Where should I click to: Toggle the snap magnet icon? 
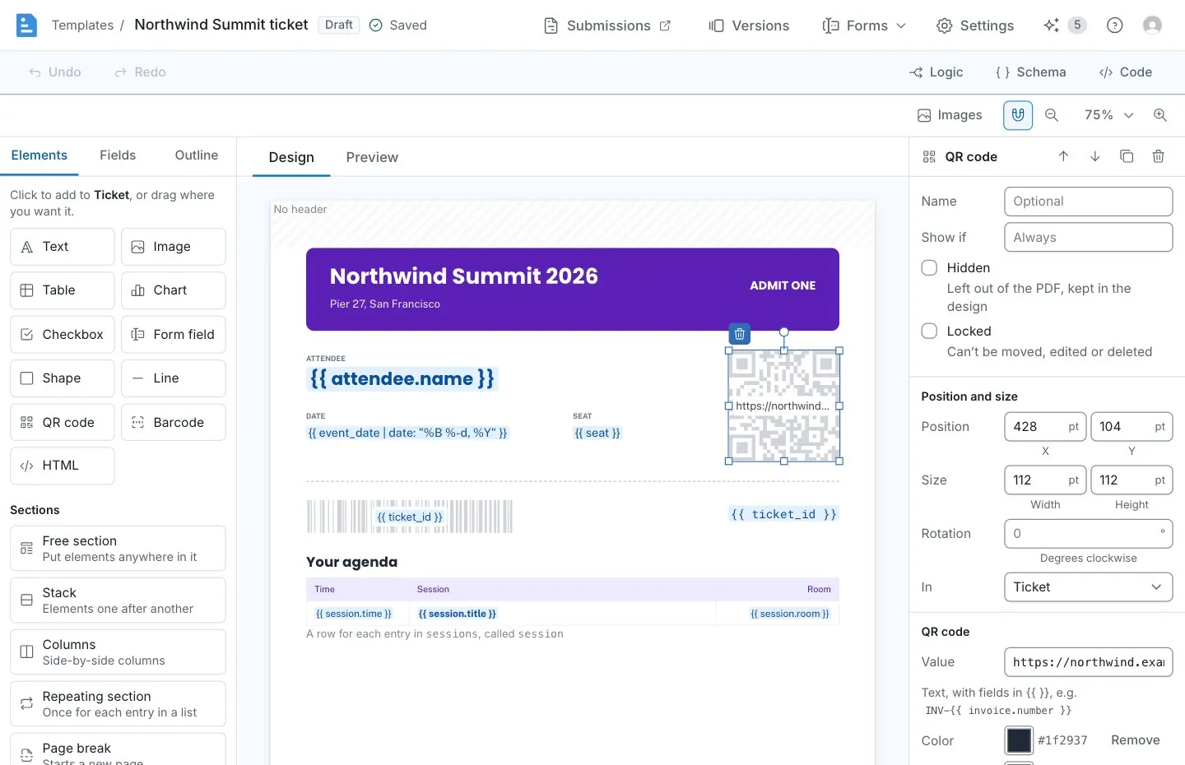[1018, 115]
